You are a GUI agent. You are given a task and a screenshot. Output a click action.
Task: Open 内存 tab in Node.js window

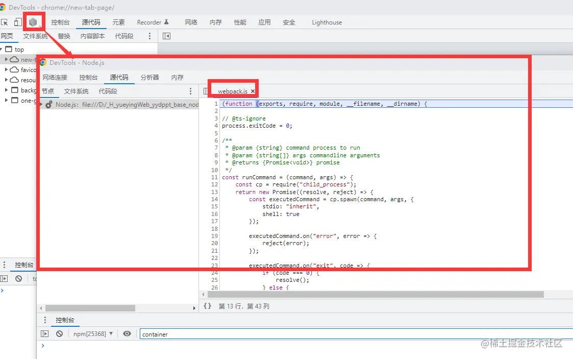(x=177, y=78)
